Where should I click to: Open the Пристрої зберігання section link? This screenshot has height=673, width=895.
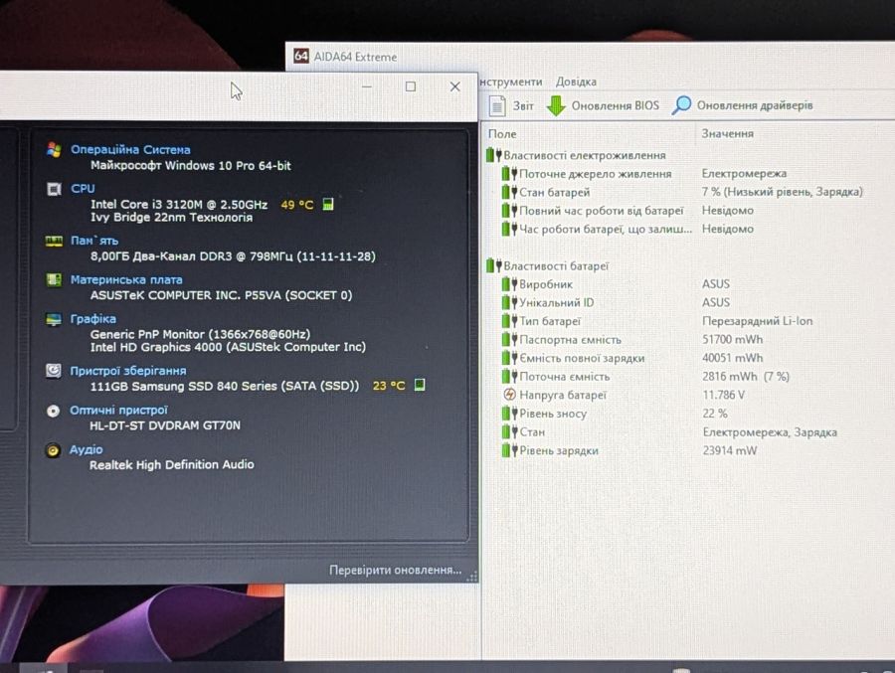pos(128,371)
